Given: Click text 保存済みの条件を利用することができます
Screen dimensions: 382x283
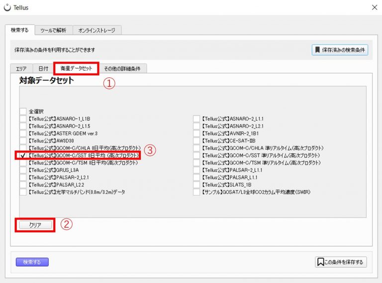Looking at the screenshot, I should coord(55,50).
